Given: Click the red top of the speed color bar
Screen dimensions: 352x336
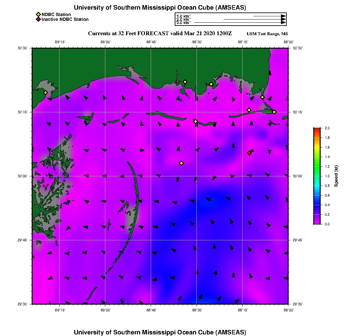Looking at the screenshot, I should tap(317, 129).
